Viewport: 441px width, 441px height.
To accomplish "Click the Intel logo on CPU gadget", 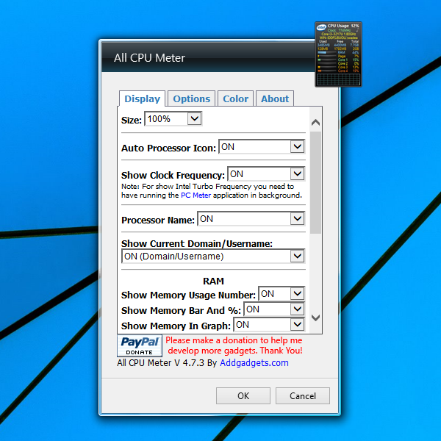I will click(321, 28).
